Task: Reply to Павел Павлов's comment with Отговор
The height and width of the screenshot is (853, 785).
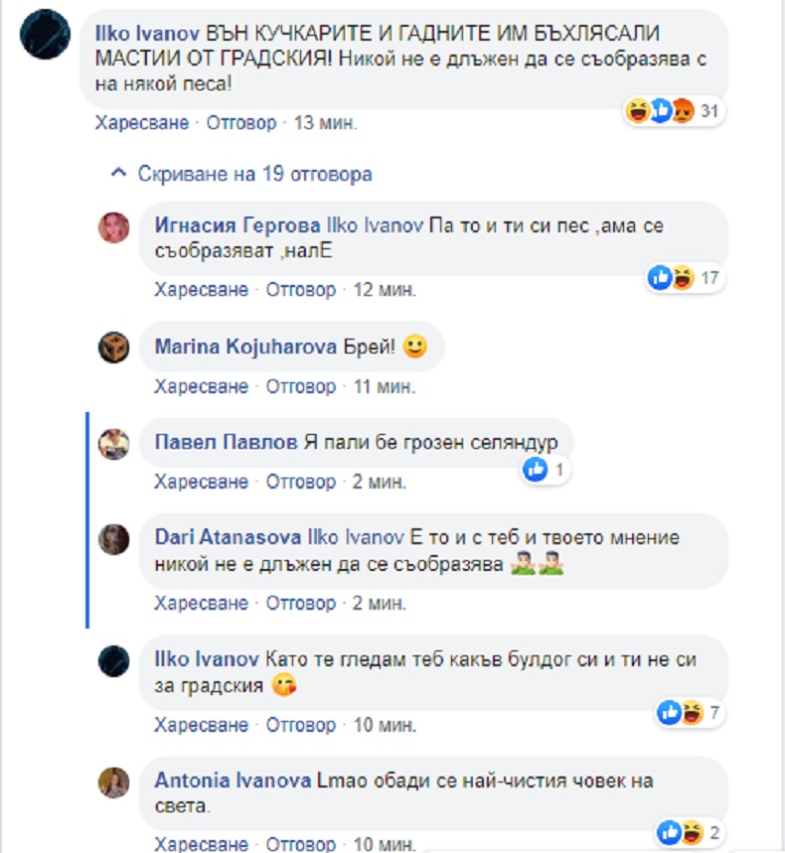Action: coord(300,482)
